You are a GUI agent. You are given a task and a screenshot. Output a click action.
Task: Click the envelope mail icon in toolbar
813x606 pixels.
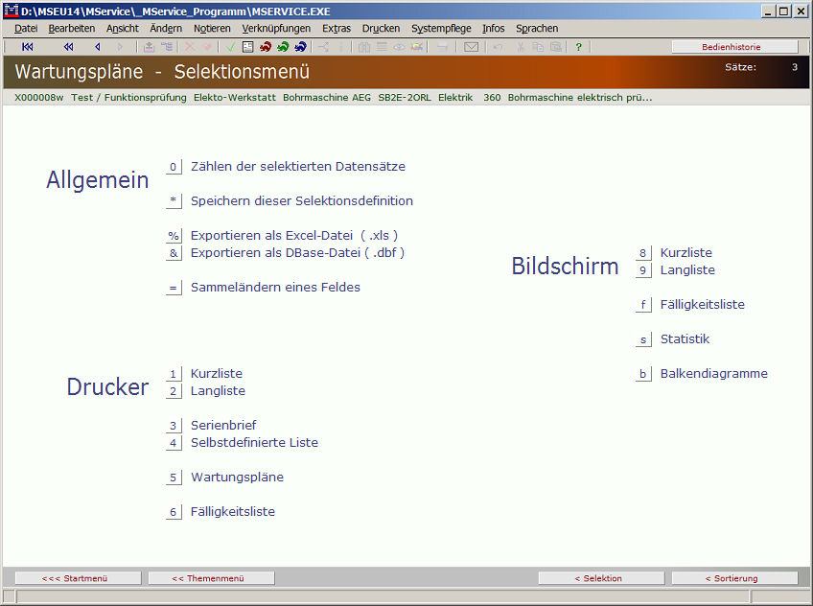471,47
